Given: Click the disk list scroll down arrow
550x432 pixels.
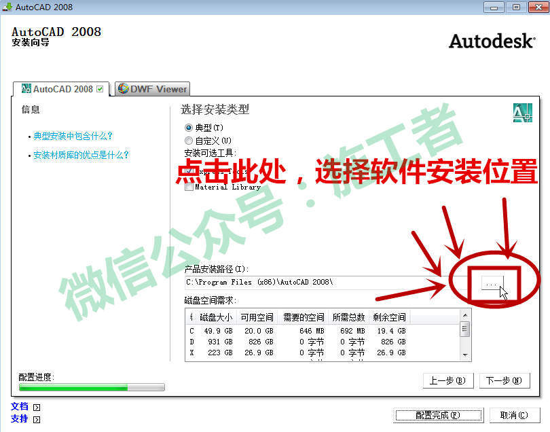Looking at the screenshot, I should point(465,355).
